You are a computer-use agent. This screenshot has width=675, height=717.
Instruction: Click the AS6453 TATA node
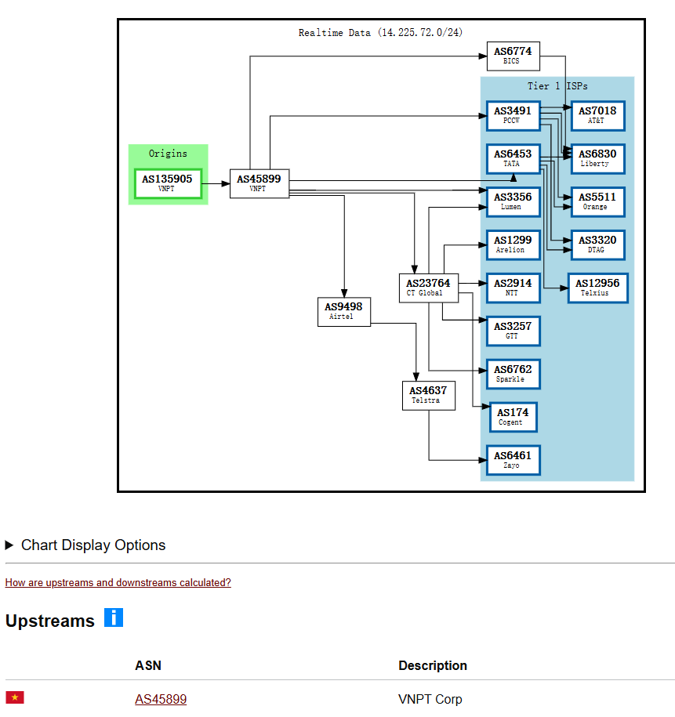tap(513, 158)
